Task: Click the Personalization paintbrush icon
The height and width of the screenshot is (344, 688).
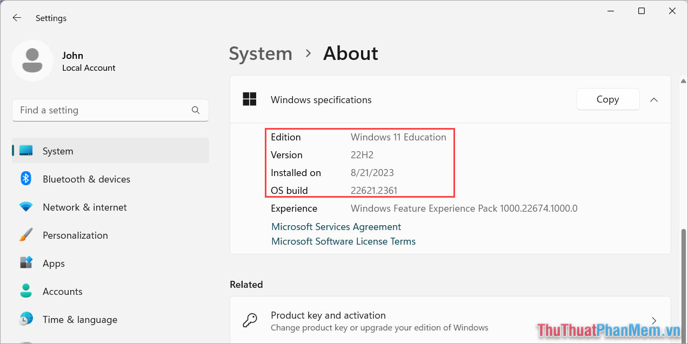Action: pos(25,235)
